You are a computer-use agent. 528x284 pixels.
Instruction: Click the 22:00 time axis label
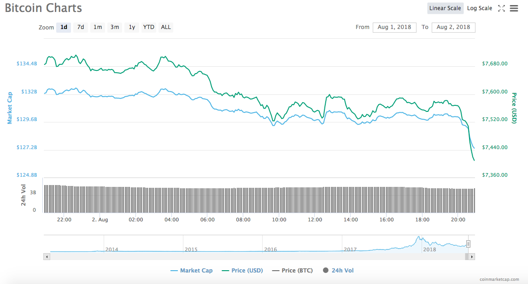pos(64,220)
